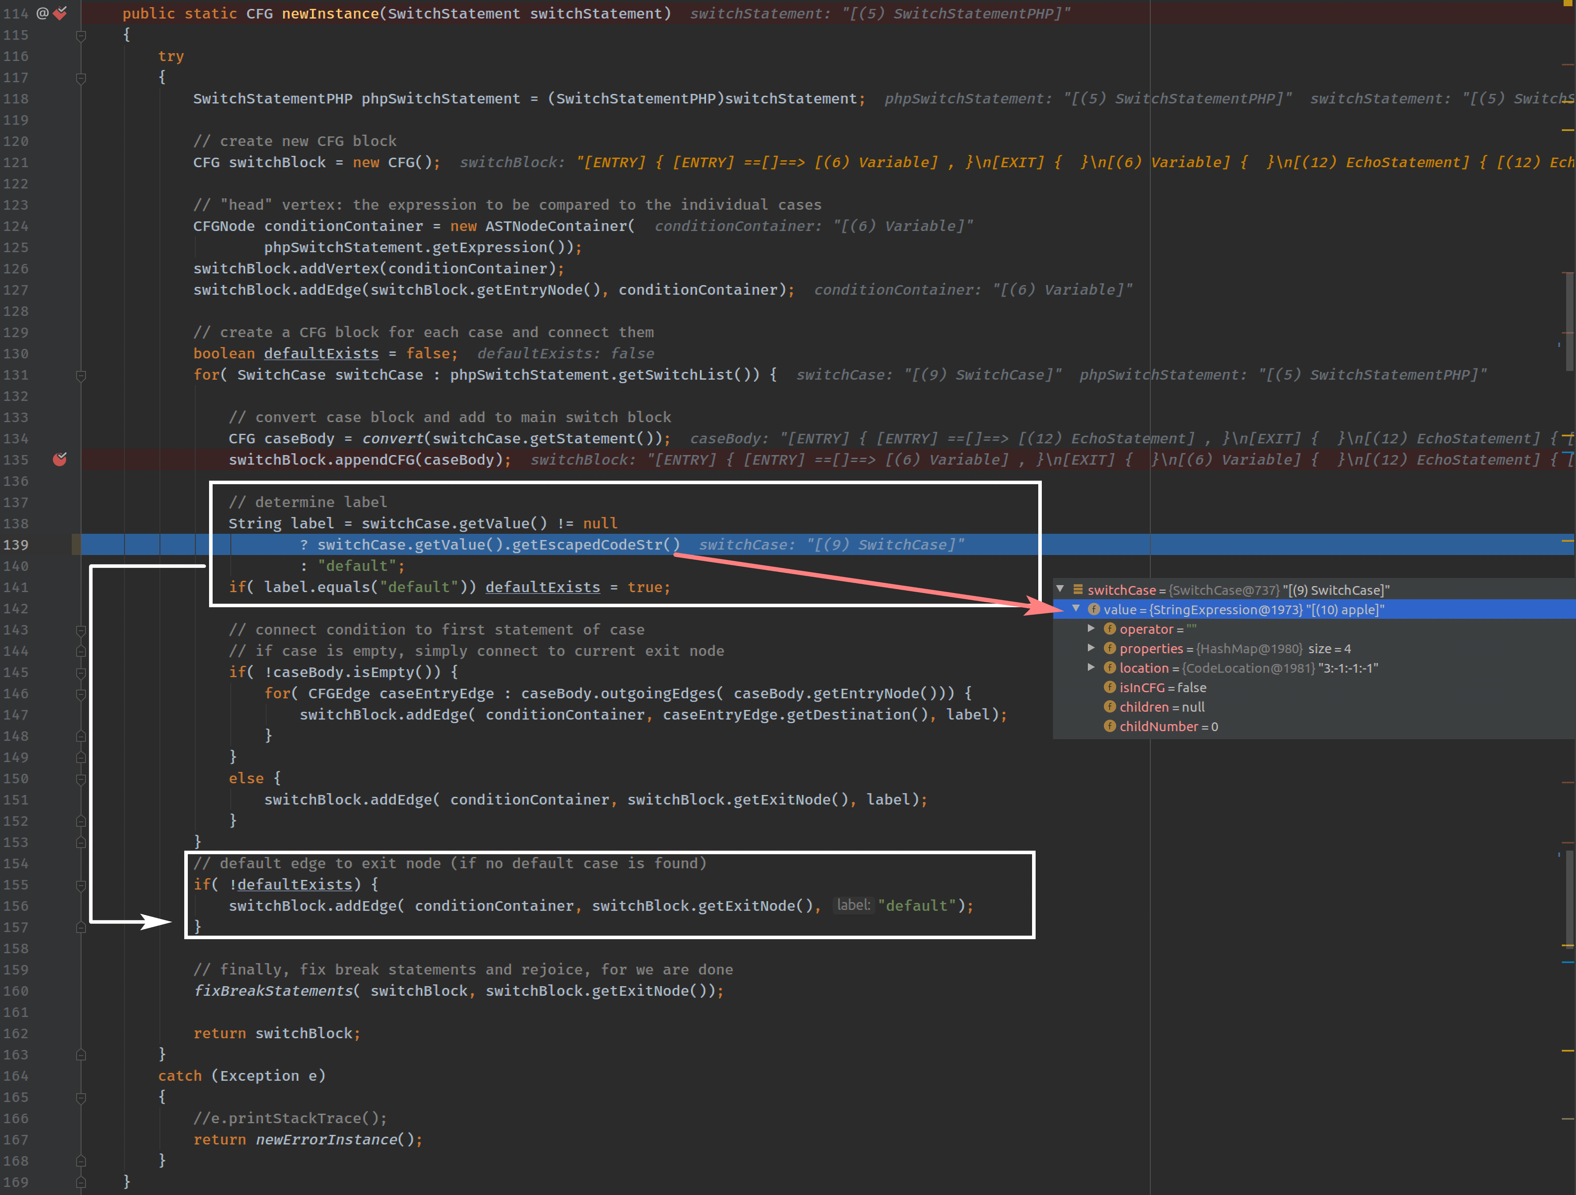The height and width of the screenshot is (1195, 1576).
Task: Click the error stripe mark beside line 120
Action: coord(1568,130)
